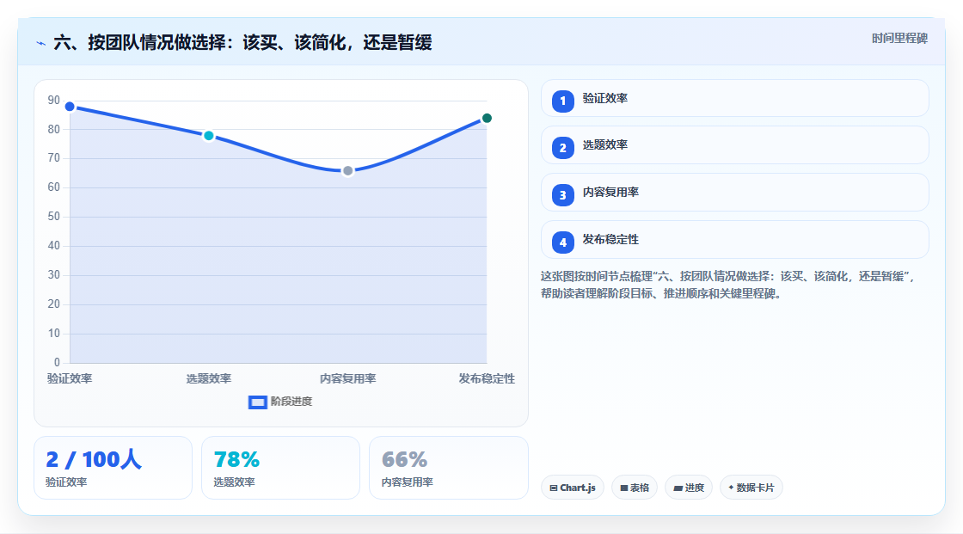Click the x-axis label 选题效率

coord(209,378)
